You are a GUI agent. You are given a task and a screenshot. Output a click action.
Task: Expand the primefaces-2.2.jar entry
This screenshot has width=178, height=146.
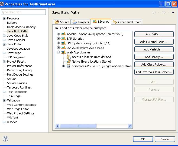click(x=63, y=66)
